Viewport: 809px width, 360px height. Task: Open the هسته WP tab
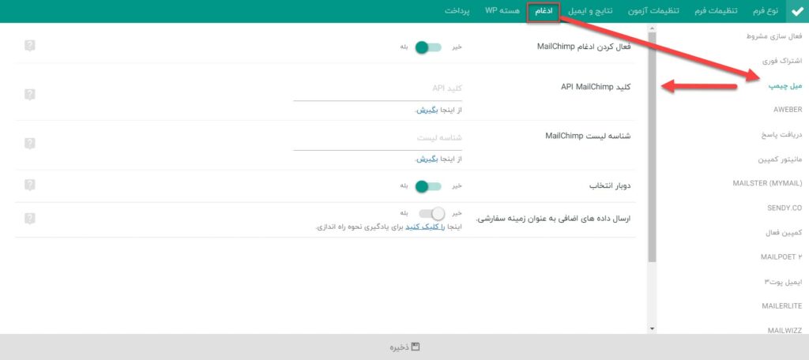point(502,11)
